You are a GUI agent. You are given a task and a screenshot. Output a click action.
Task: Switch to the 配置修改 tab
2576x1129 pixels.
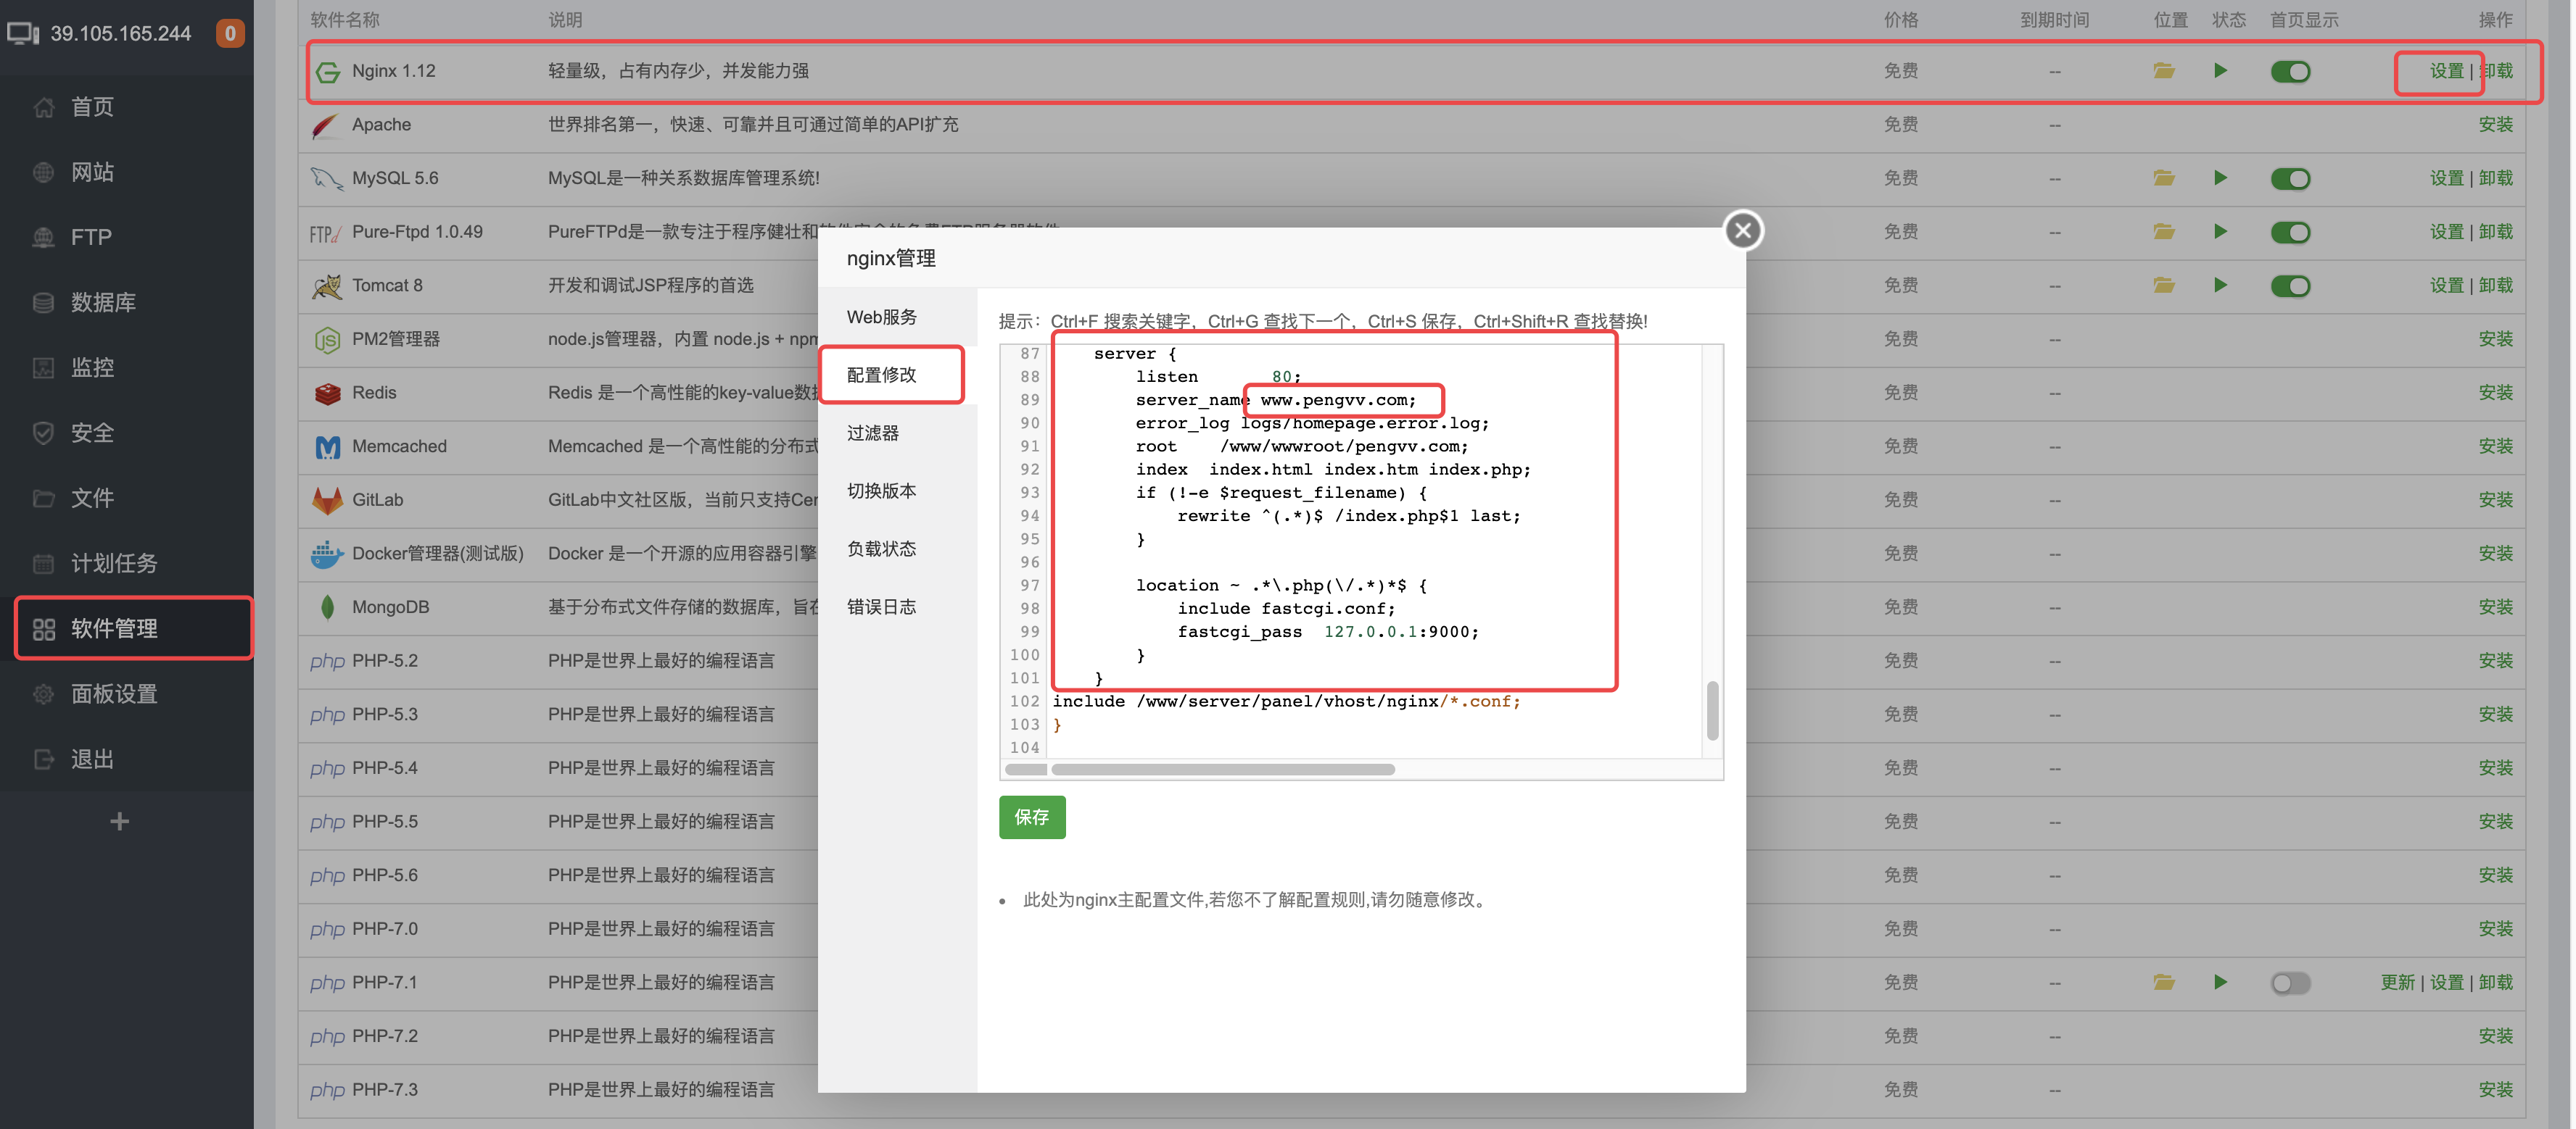[x=881, y=375]
